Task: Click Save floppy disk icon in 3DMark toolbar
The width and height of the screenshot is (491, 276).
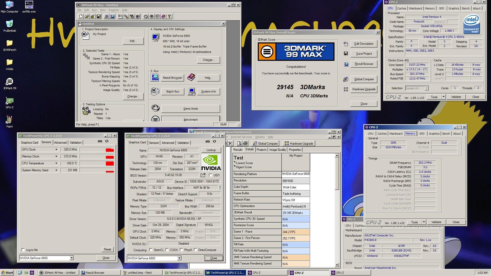Action: pos(98,17)
